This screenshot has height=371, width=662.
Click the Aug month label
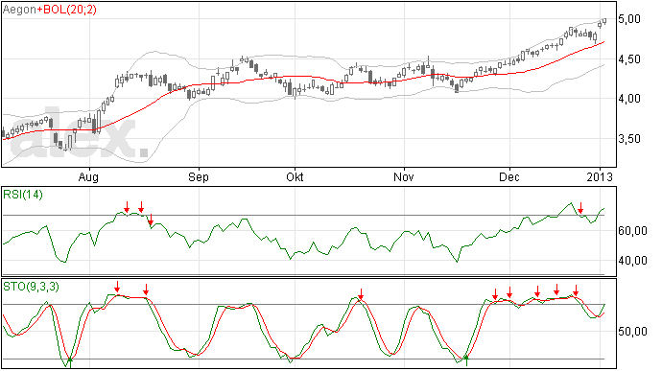88,177
